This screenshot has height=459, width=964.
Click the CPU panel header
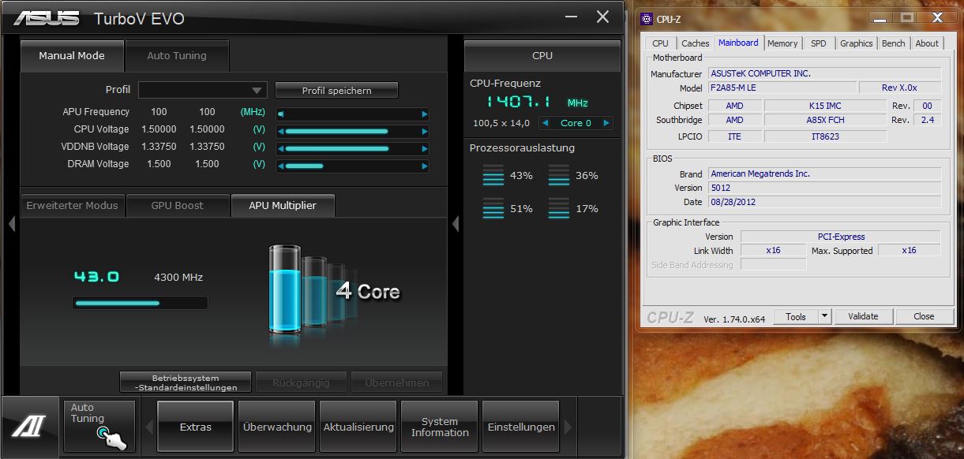click(x=542, y=56)
